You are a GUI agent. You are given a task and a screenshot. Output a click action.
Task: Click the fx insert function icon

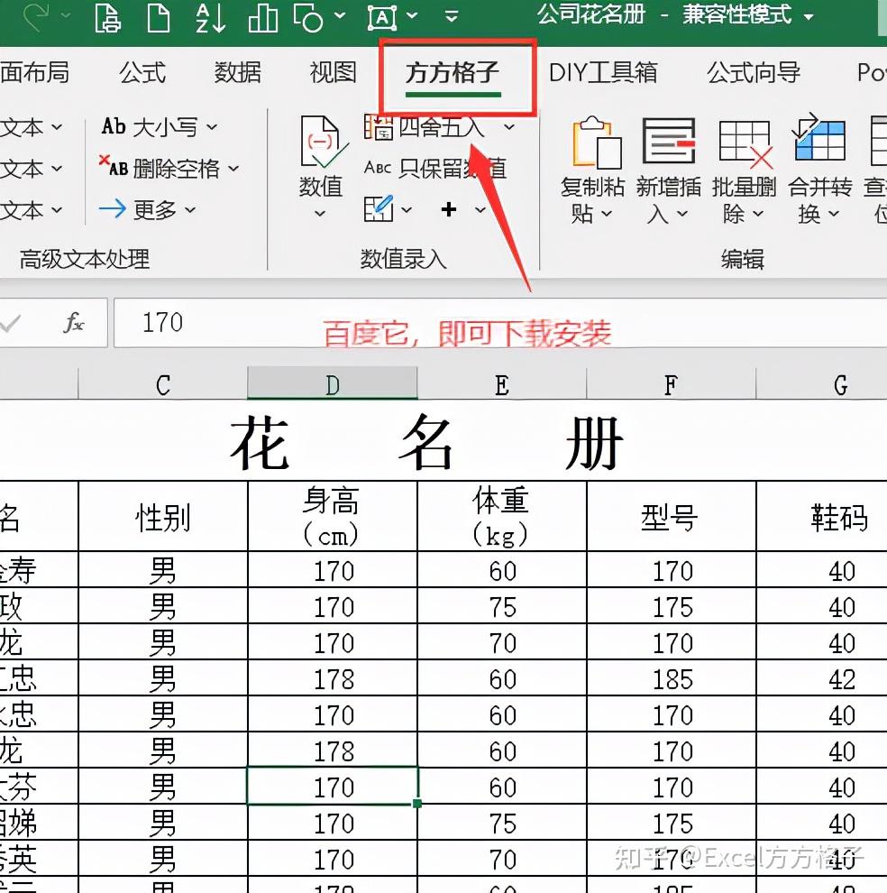click(x=73, y=322)
